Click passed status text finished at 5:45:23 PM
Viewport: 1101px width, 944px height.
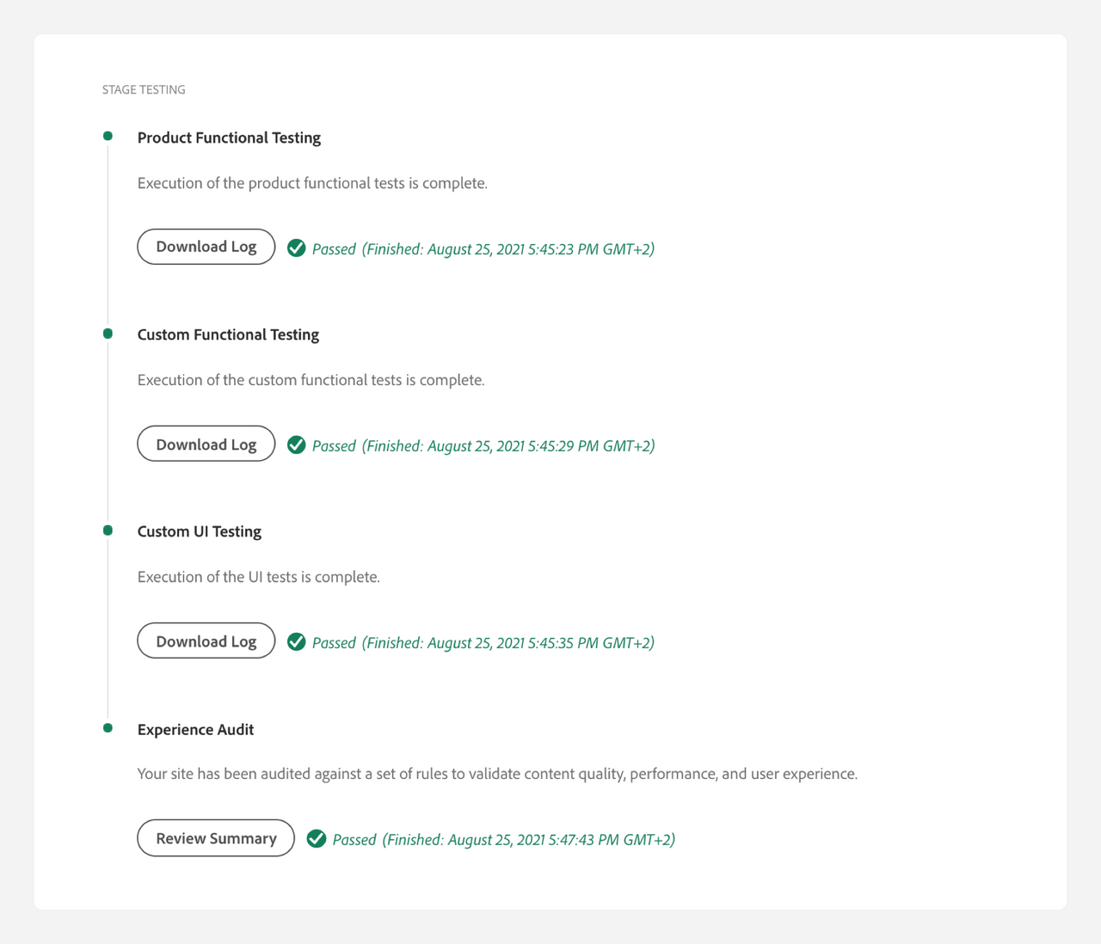coord(483,249)
